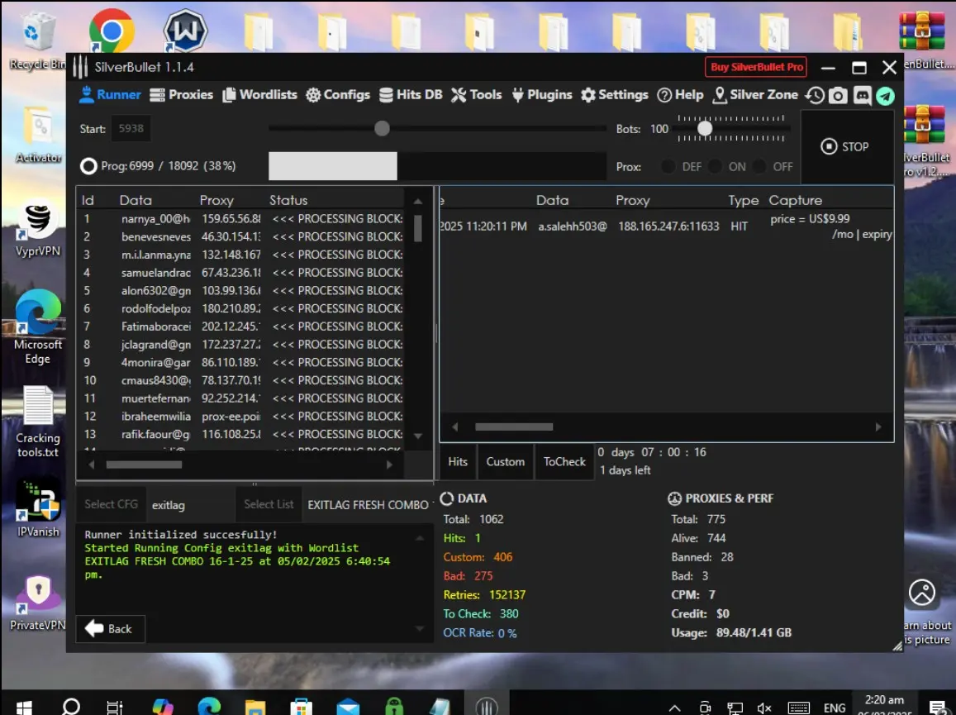Go Back from the runner
Screen dimensions: 956x715
coord(111,628)
